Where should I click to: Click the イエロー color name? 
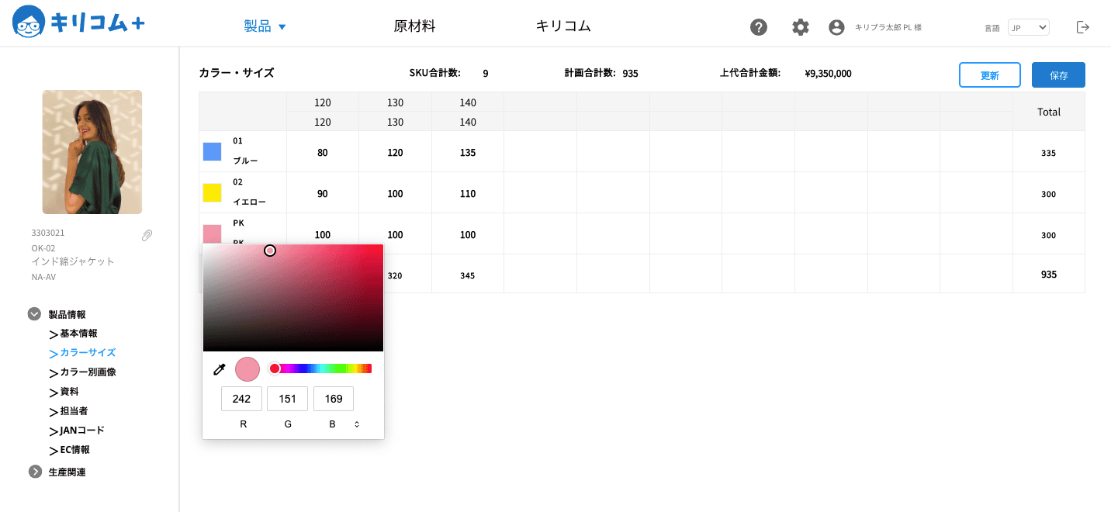pyautogui.click(x=249, y=202)
